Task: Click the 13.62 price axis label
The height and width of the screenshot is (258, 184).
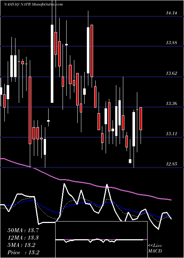Action: (171, 73)
